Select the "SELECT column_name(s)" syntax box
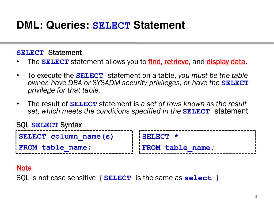This screenshot has width=274, height=206. [x=74, y=142]
